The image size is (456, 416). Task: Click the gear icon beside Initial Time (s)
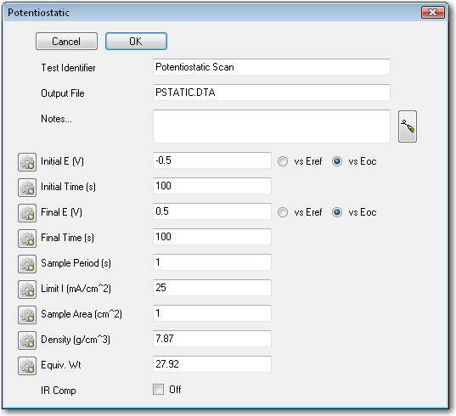click(x=27, y=188)
